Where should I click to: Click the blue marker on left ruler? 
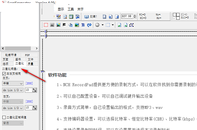pyautogui.click(x=43, y=72)
